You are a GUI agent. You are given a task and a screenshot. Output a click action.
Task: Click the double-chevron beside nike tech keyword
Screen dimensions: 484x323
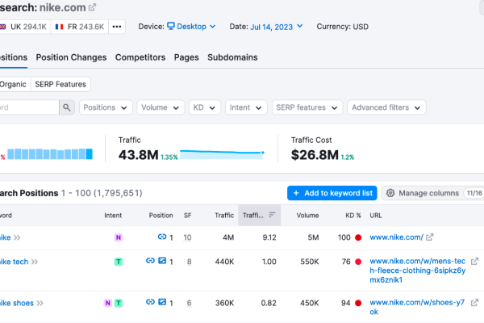click(35, 262)
